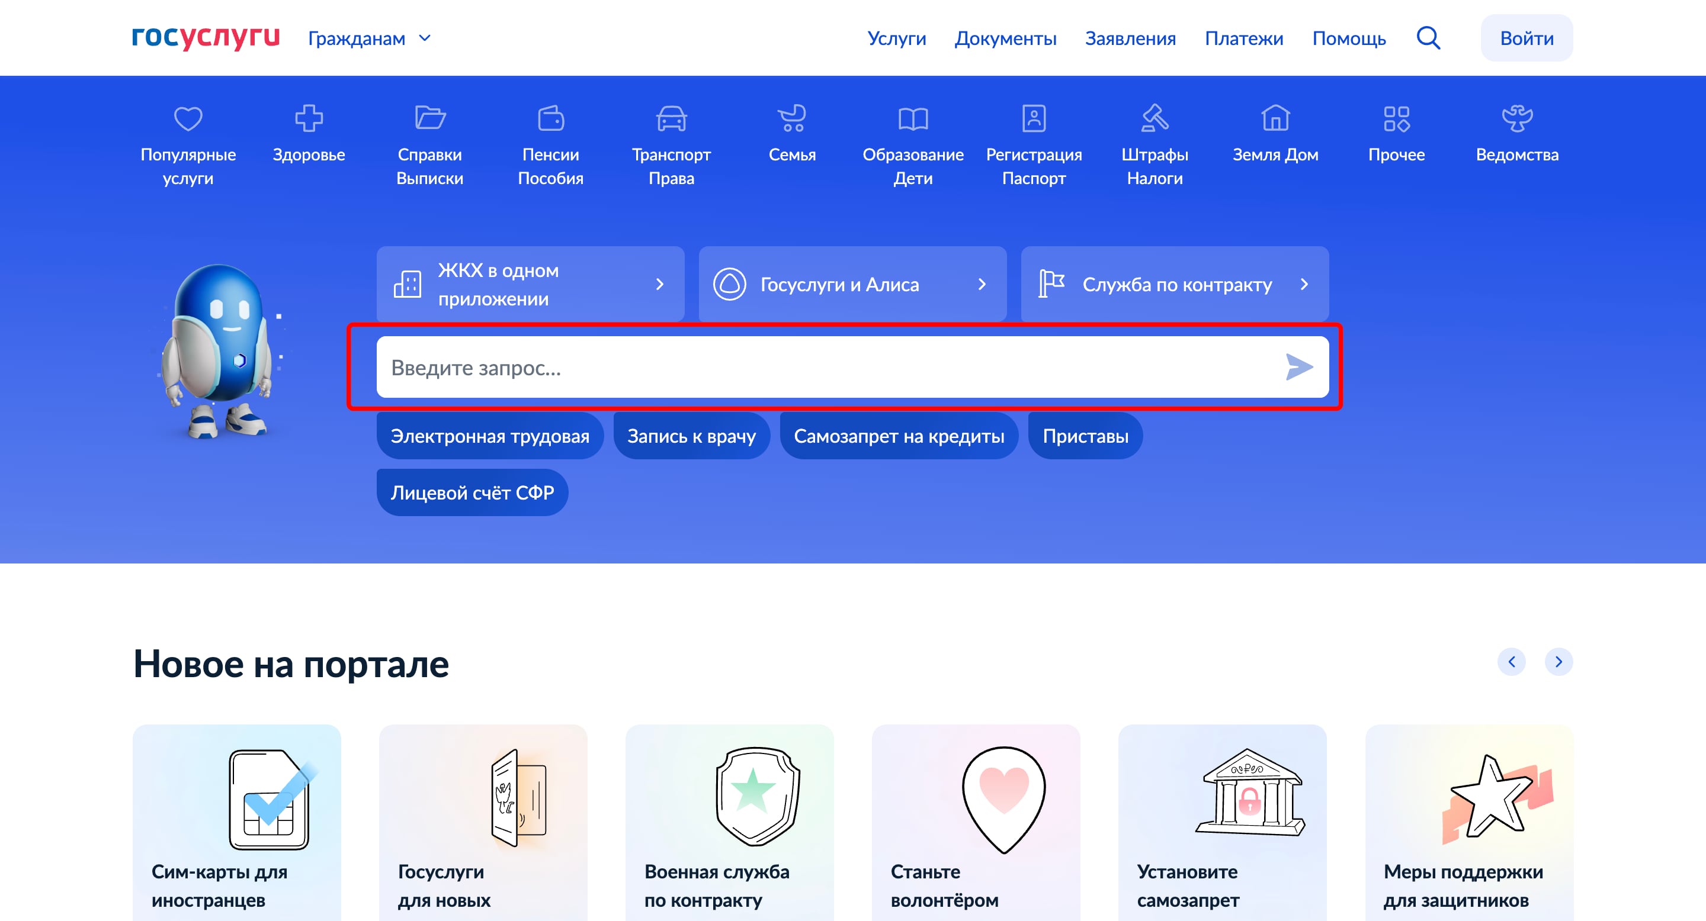Open the Штрафы Налоги gavel icon
1706x921 pixels.
click(x=1155, y=118)
